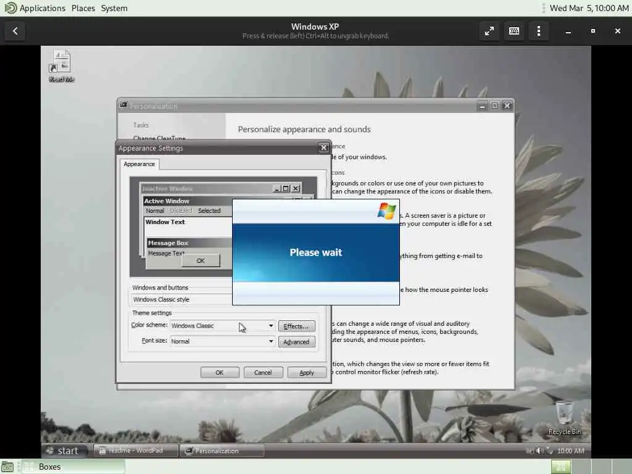The width and height of the screenshot is (632, 474).
Task: Expand the Font size dropdown
Action: click(x=271, y=341)
